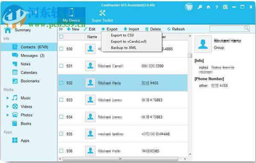256x163 pixels.
Task: Create a contact with New button
Action: pyautogui.click(x=73, y=29)
